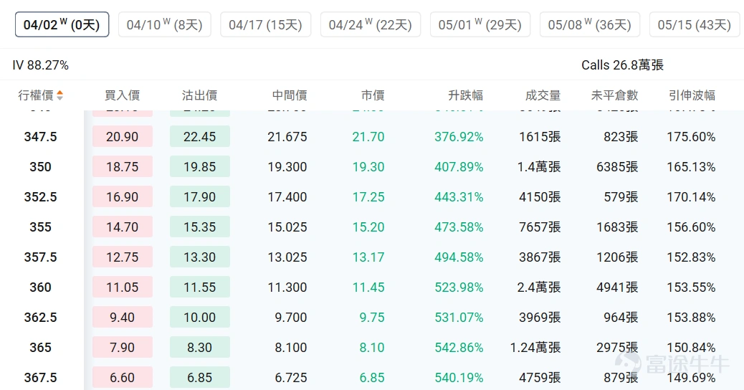
Task: Click the 中間價 column header
Action: [290, 95]
